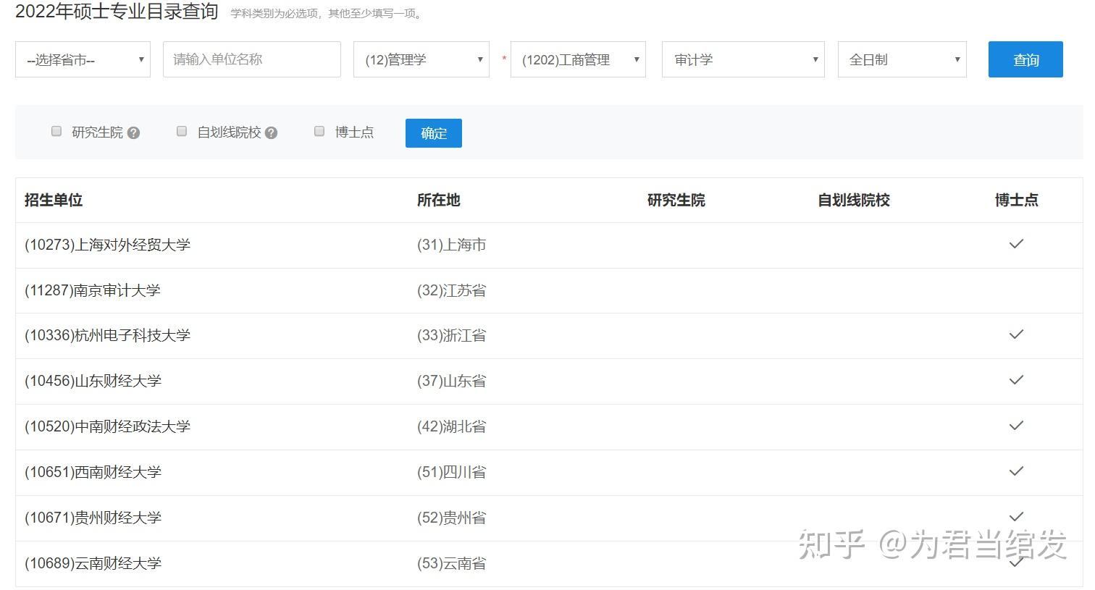Focus the 请输入单位名称 input field
This screenshot has width=1095, height=590.
252,59
